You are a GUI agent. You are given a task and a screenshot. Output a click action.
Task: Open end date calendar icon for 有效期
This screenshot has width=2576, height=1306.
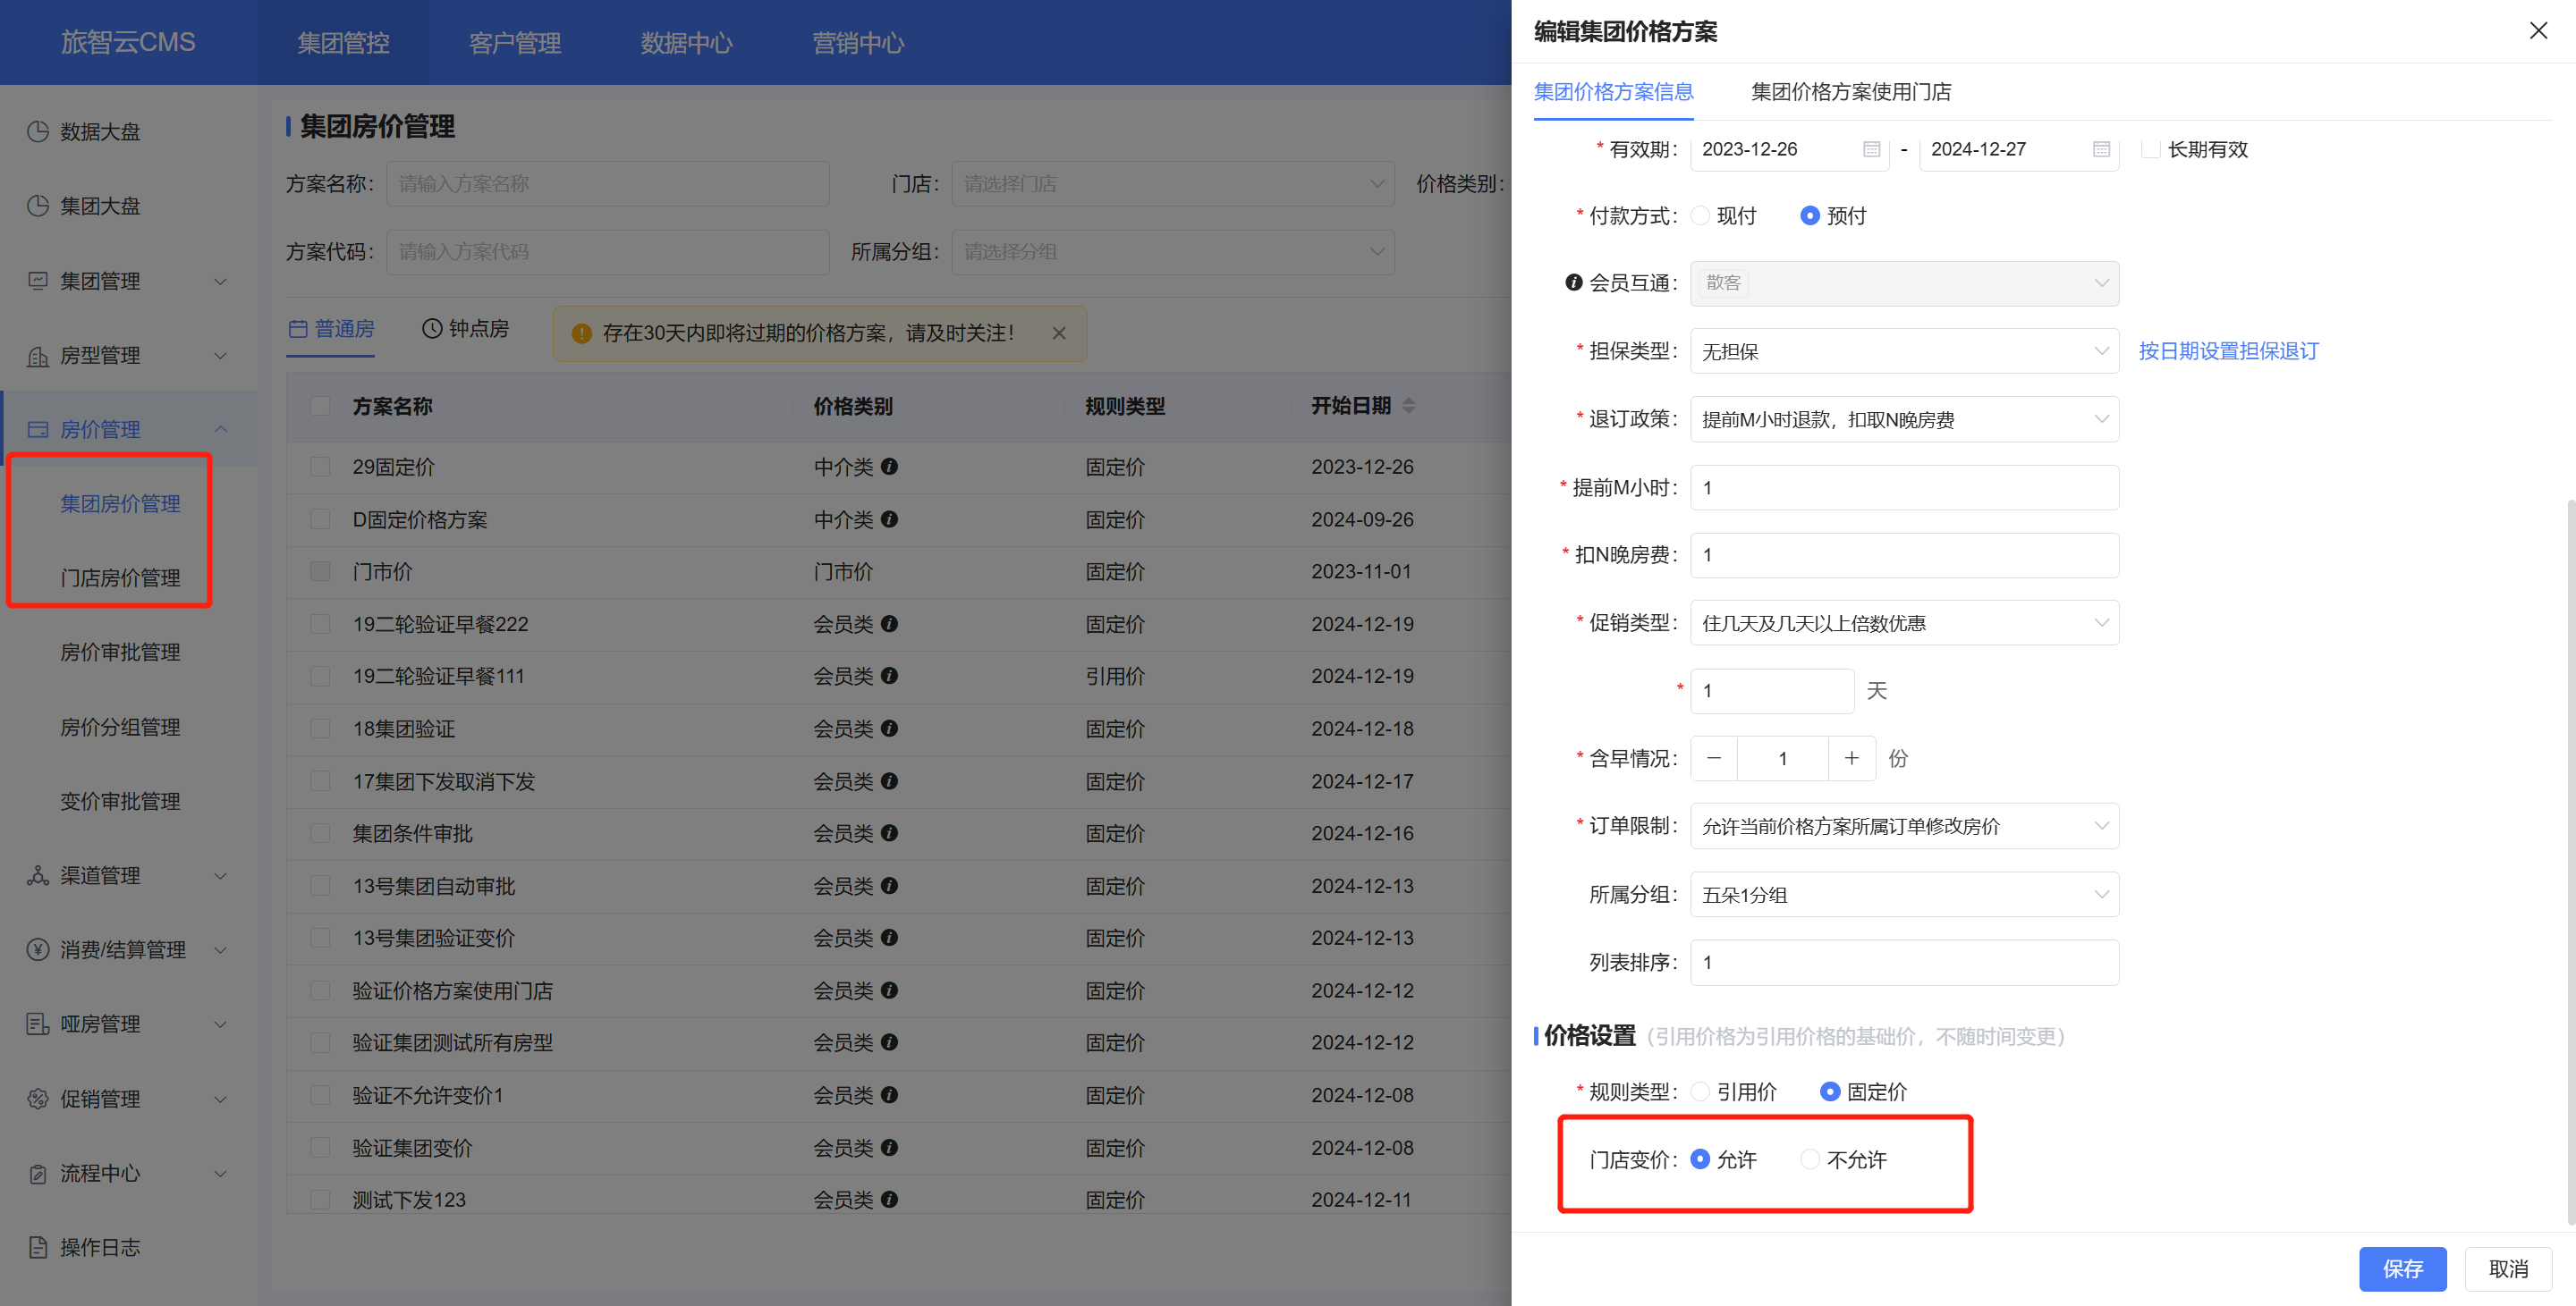coord(2101,149)
